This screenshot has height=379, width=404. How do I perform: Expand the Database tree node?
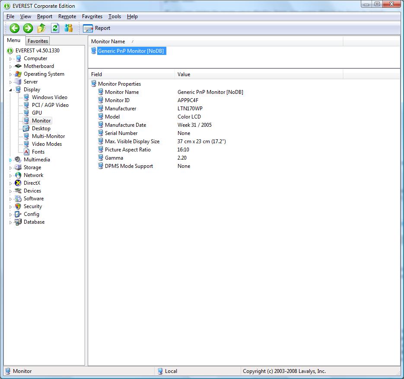pos(10,222)
